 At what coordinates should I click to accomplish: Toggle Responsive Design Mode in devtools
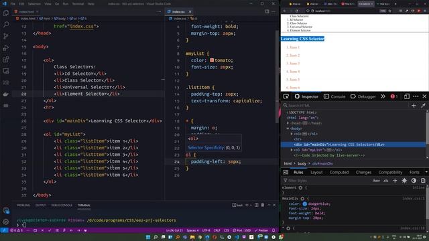pos(407,96)
